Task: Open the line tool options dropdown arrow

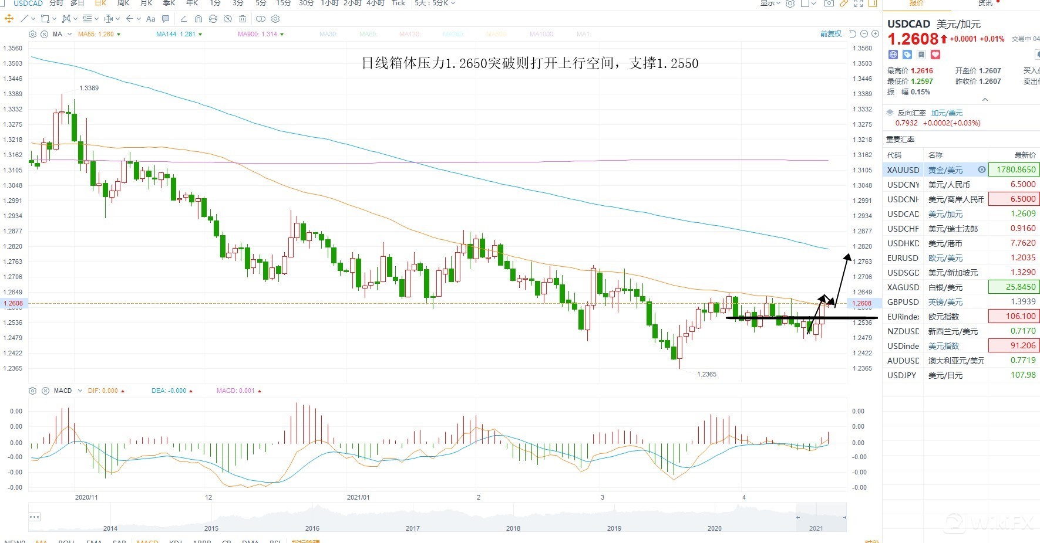Action: [x=32, y=19]
